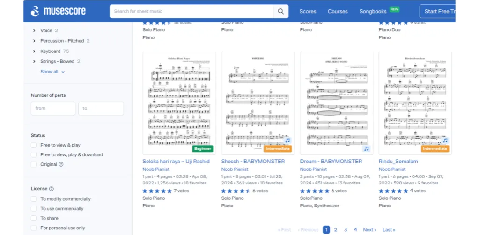Click Intermediate badge on Shessh score

[278, 149]
